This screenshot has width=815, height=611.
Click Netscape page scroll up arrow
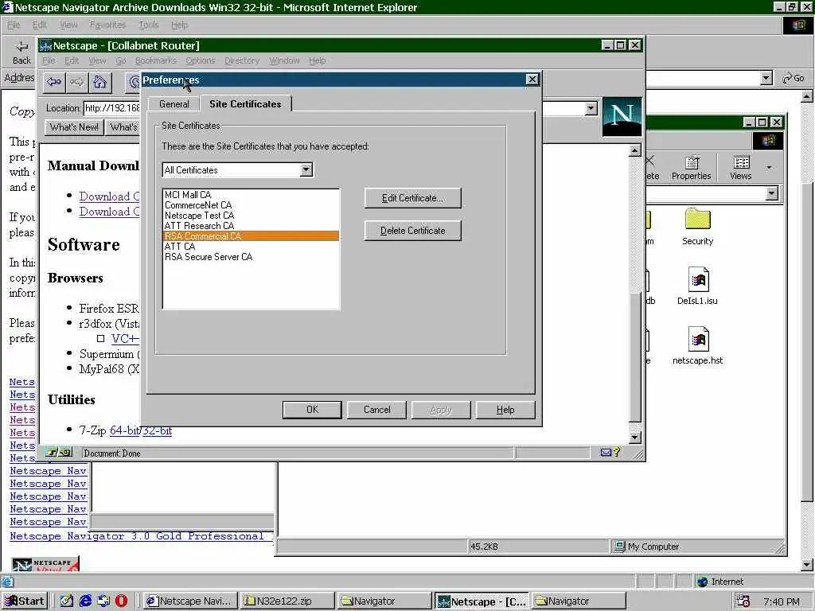(x=634, y=150)
